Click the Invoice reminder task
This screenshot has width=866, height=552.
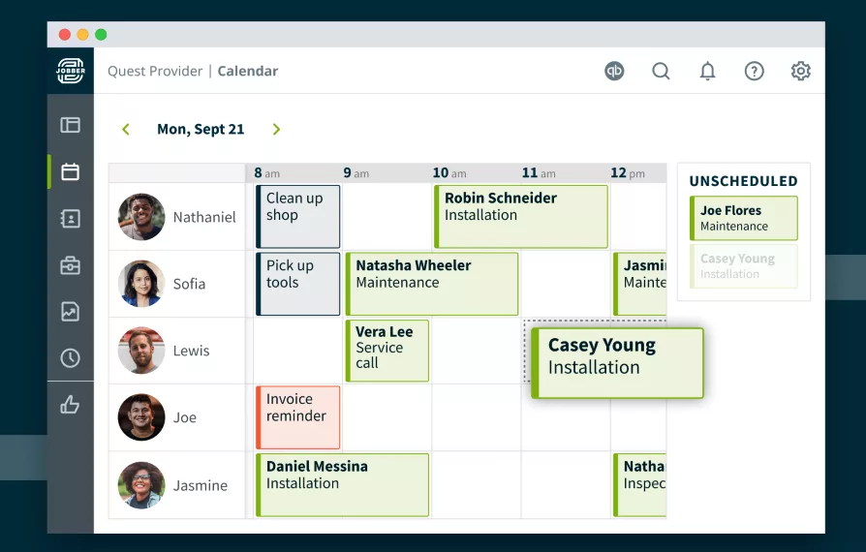pos(297,417)
